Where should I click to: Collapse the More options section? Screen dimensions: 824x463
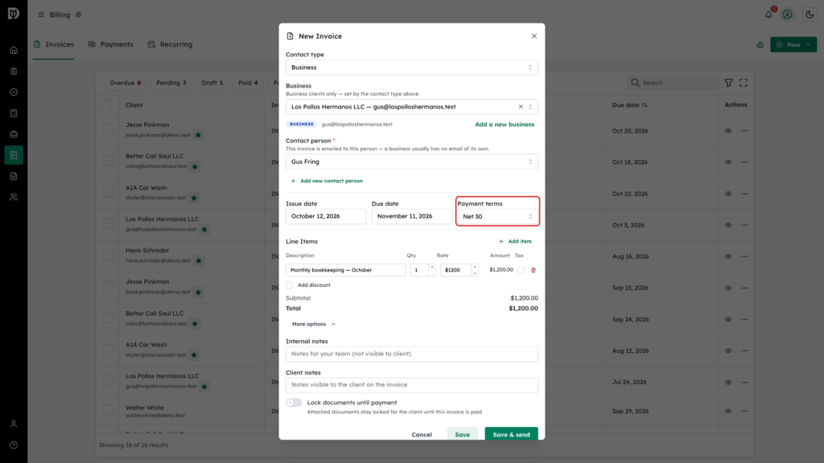(314, 325)
